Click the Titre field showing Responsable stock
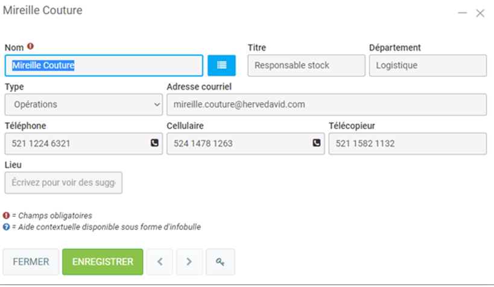 coord(306,66)
